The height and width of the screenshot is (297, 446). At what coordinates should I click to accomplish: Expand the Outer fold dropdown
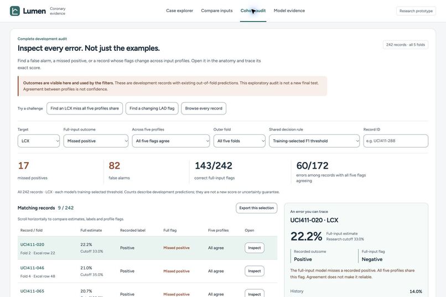point(240,141)
